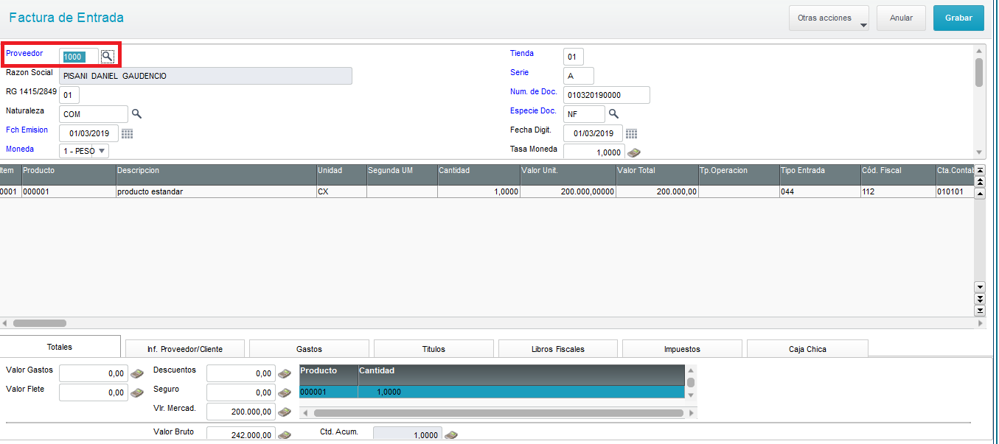Select the Tipo Entrada cell 044

[820, 192]
